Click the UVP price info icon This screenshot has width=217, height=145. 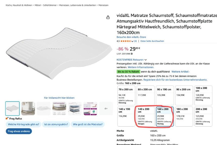(132, 54)
